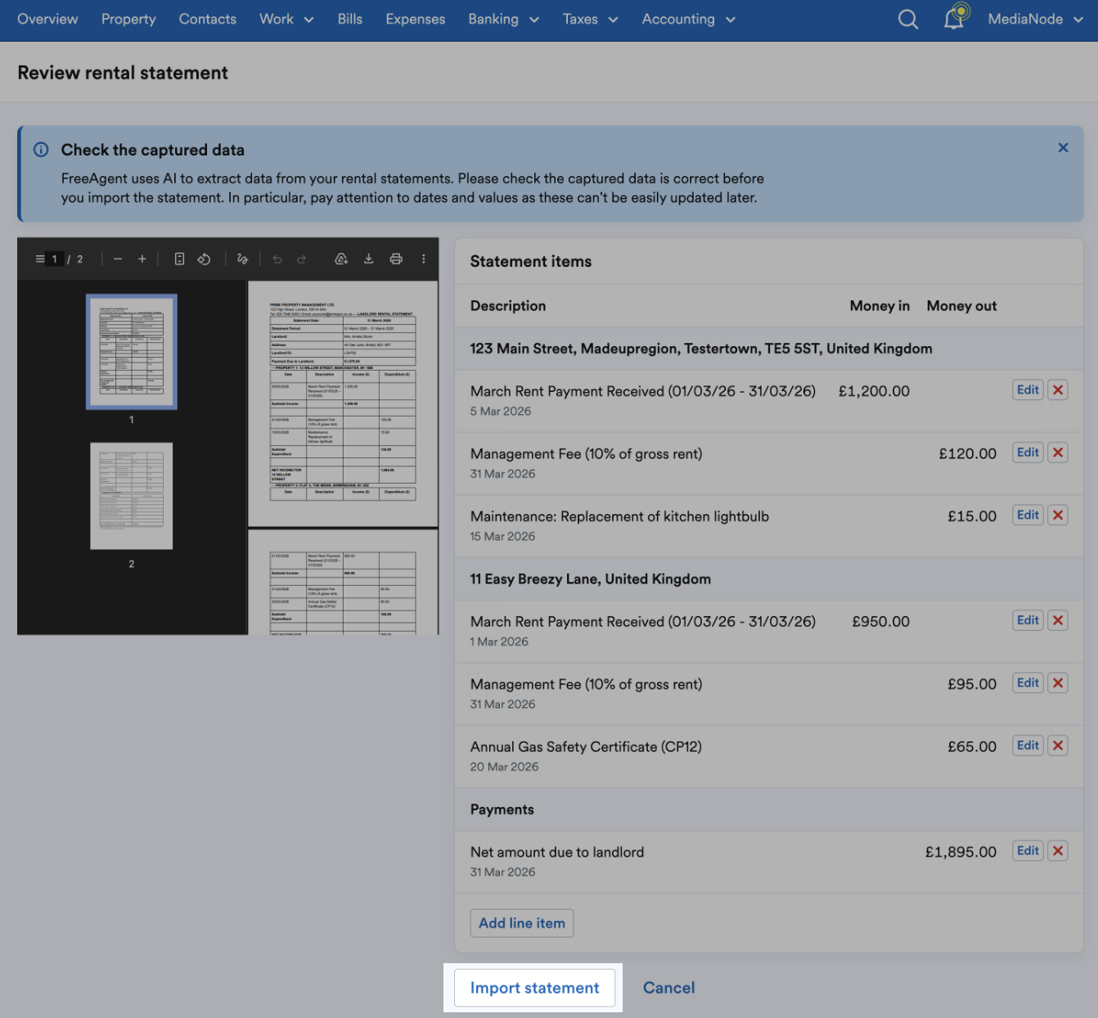Expand the Taxes dropdown menu
This screenshot has width=1098, height=1018.
590,19
